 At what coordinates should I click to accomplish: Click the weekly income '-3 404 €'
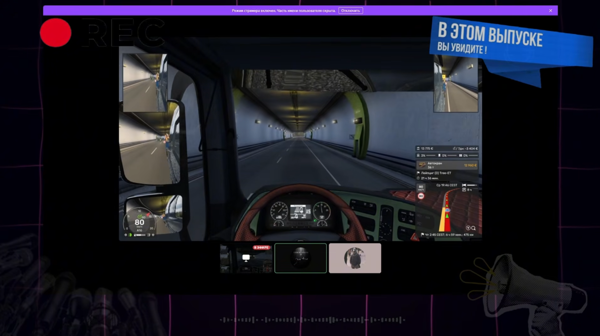471,148
